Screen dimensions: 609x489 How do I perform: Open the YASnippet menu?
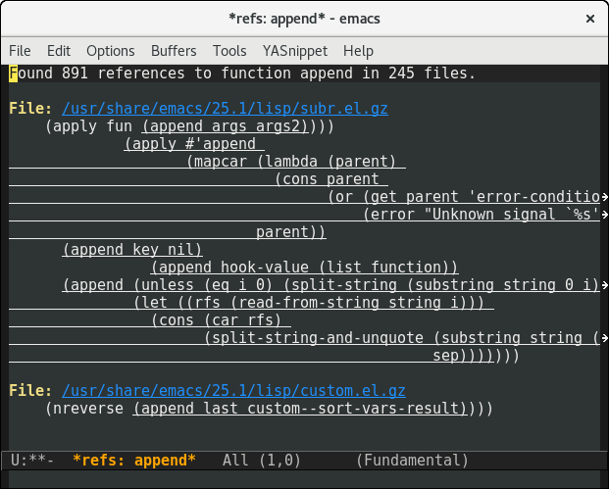point(295,51)
